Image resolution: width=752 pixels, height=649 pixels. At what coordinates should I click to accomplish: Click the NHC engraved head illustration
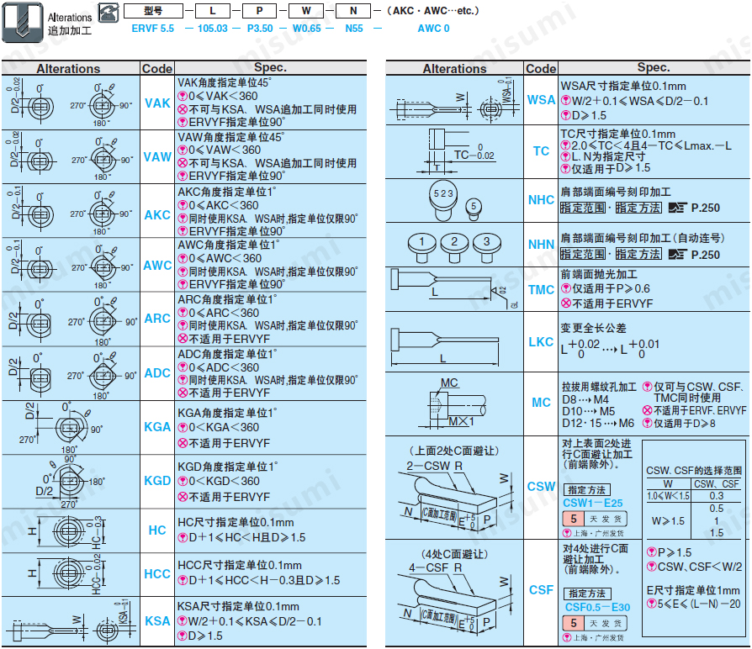coord(455,200)
